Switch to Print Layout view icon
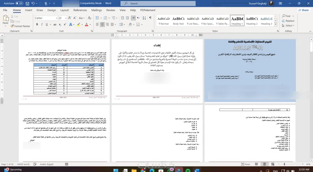313x172 pixels. (264, 164)
